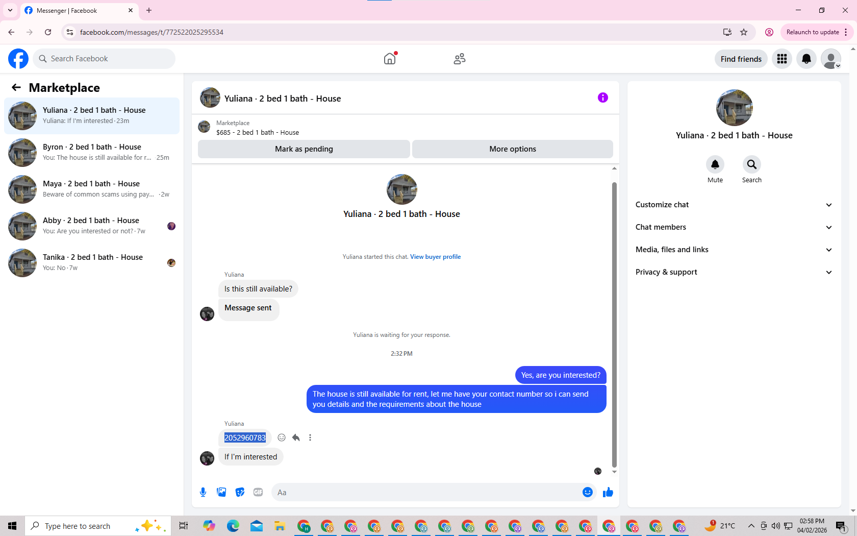
Task: Open the tab search dropdown arrow
Action: [x=10, y=10]
